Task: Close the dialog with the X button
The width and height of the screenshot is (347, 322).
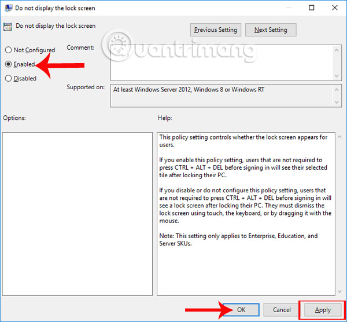Action: 335,8
